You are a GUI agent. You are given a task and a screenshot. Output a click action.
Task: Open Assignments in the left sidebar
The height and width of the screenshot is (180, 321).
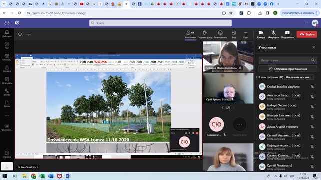click(7, 69)
